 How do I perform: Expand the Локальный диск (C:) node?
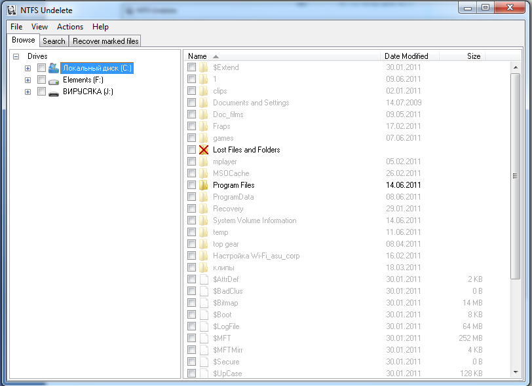(28, 69)
